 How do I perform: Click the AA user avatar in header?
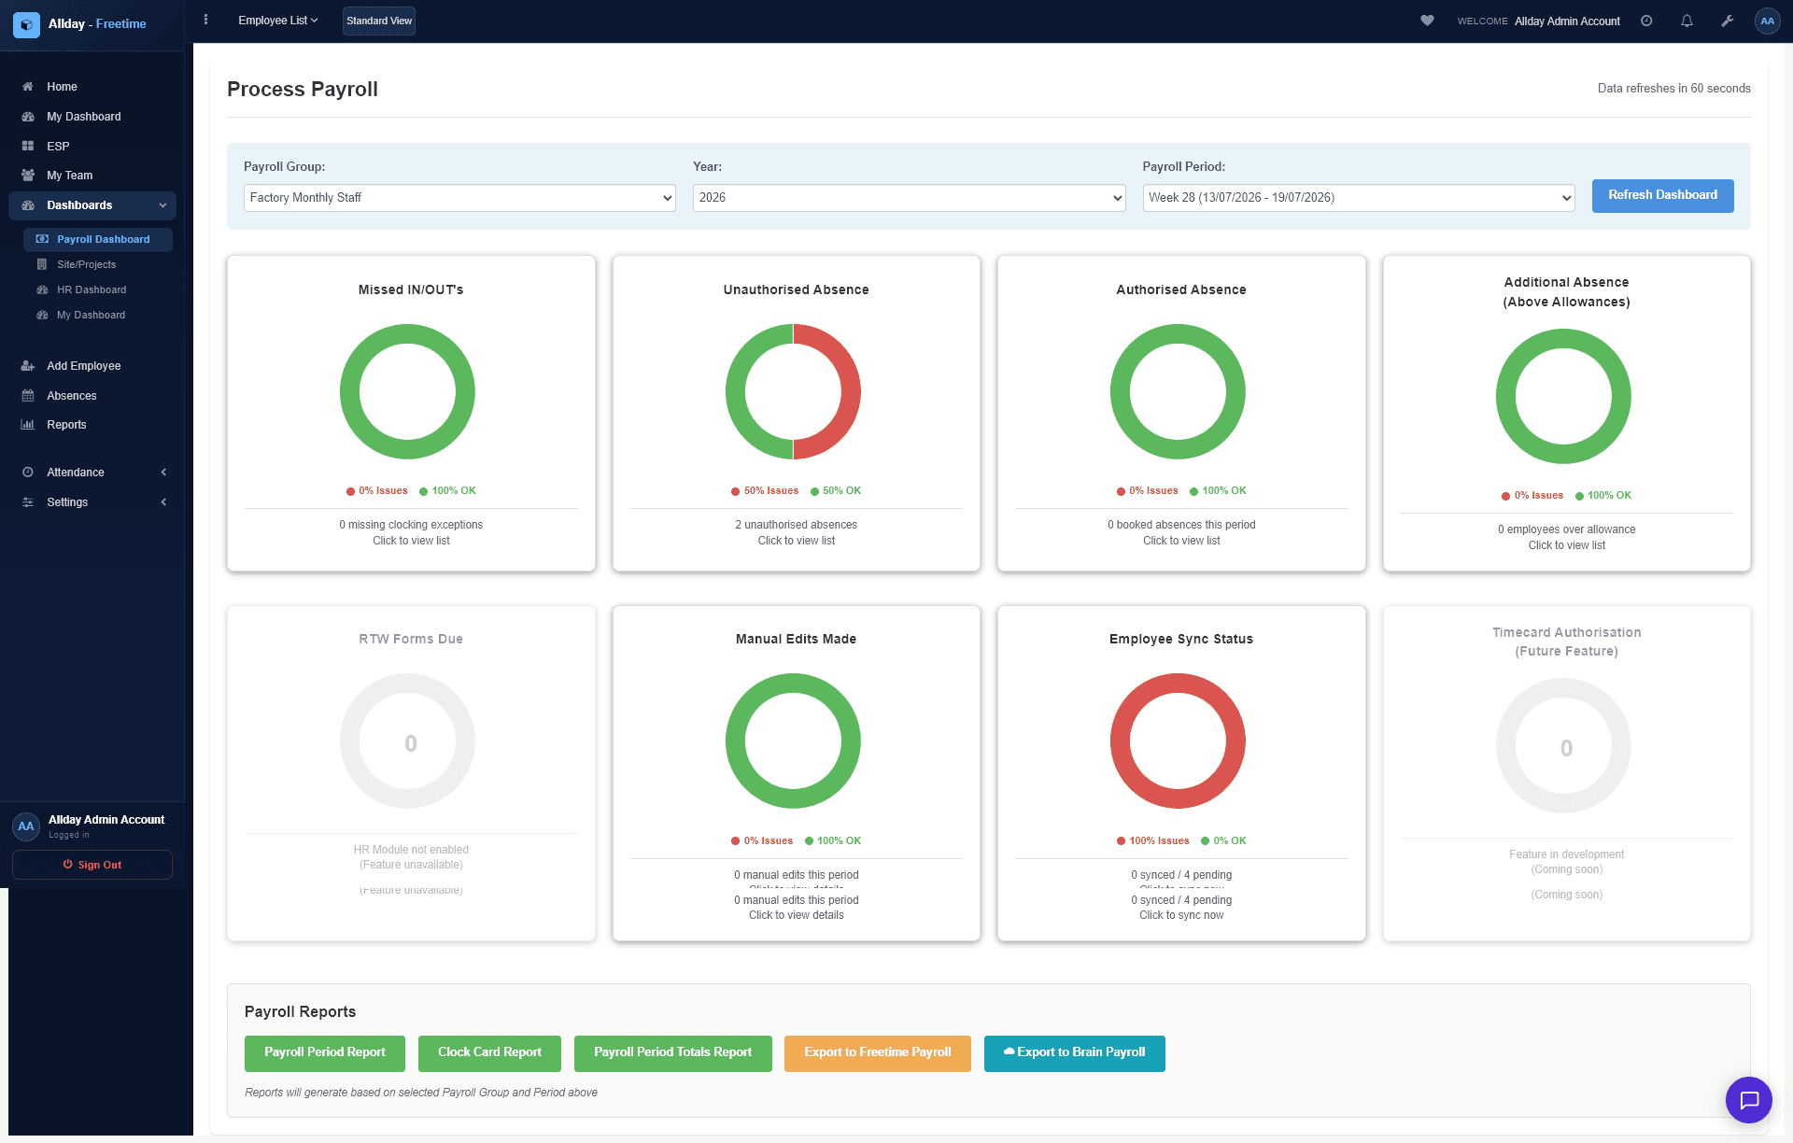pos(1767,21)
